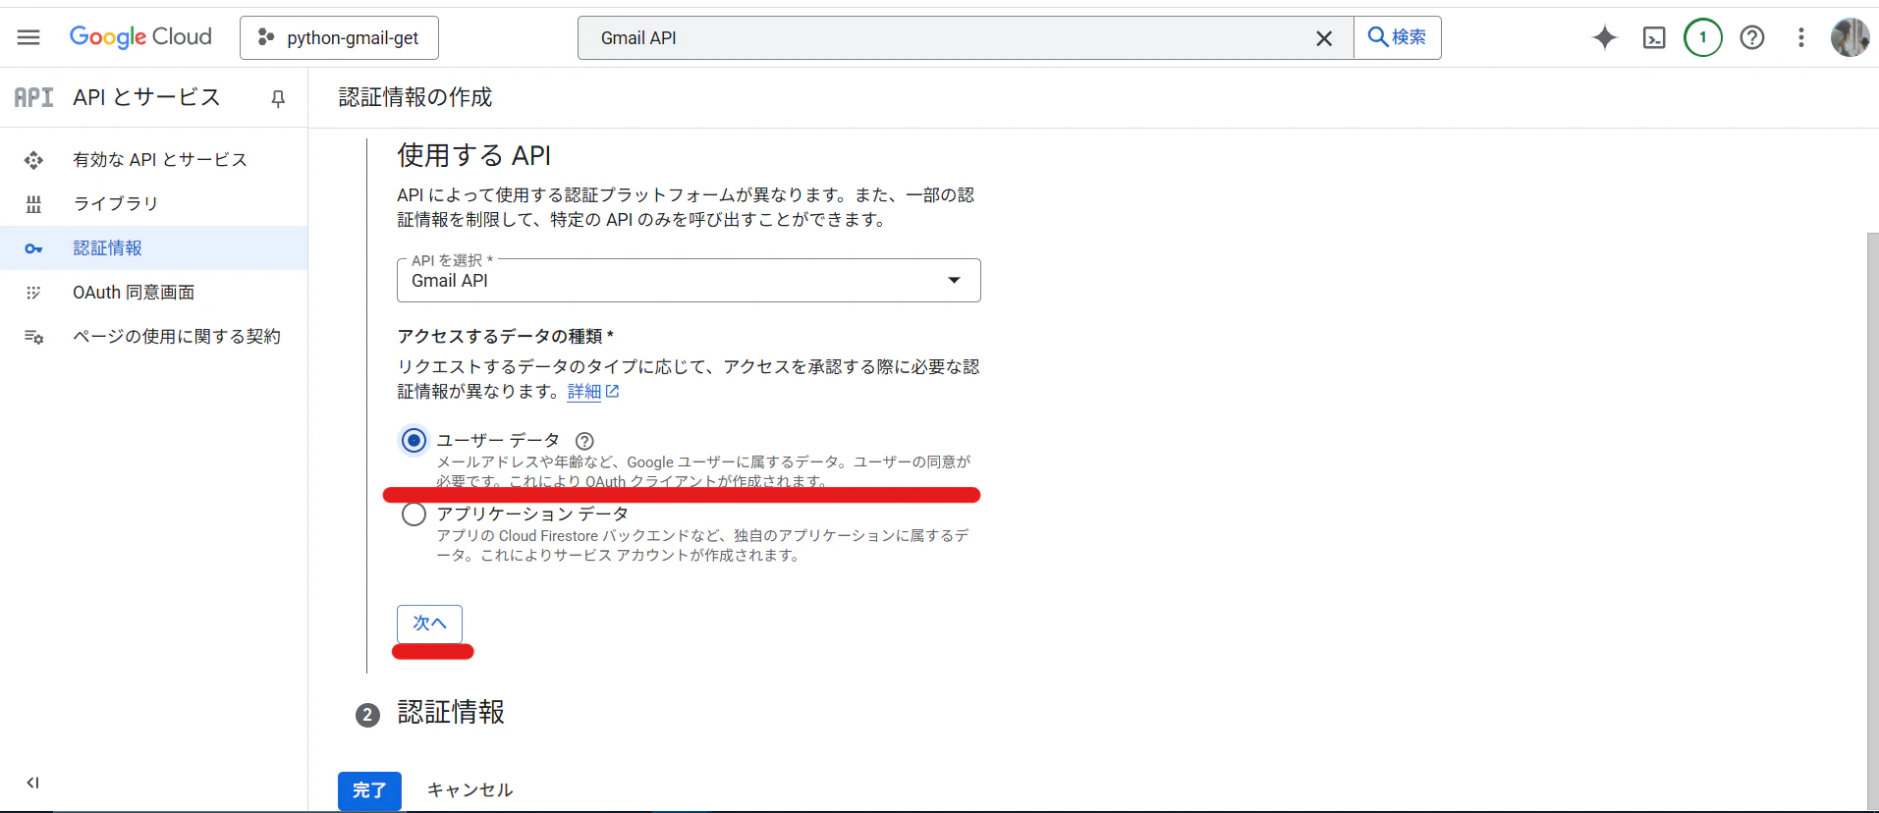
Task: Click the 完了 button
Action: (x=369, y=790)
